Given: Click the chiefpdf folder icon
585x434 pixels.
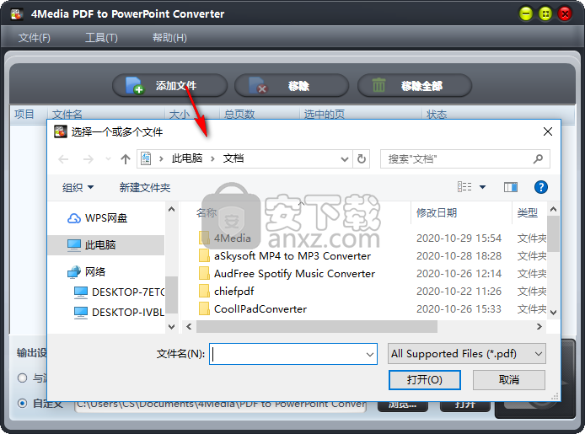Looking at the screenshot, I should click(204, 292).
